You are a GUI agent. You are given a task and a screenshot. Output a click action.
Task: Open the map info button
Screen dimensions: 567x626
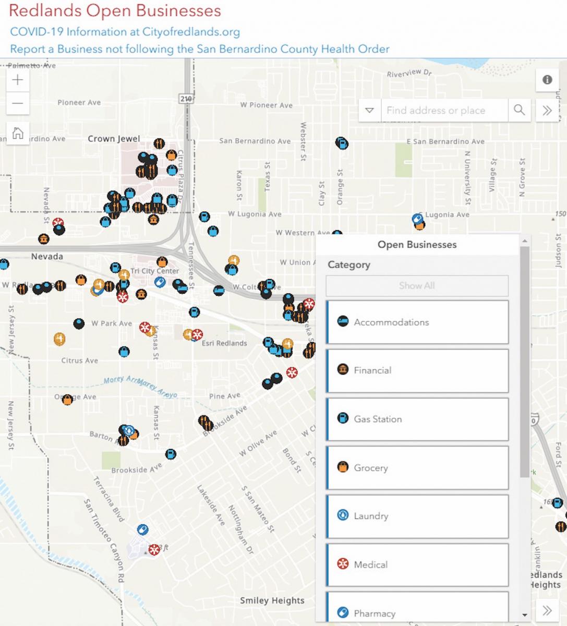[547, 80]
